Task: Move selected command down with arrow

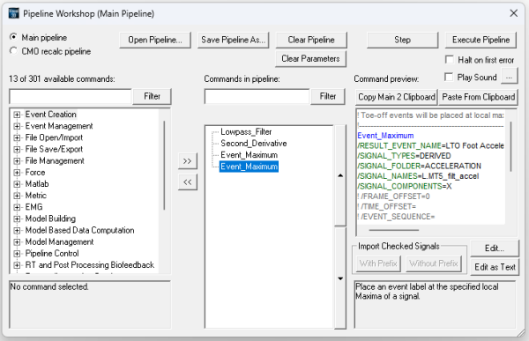Action: [340, 278]
